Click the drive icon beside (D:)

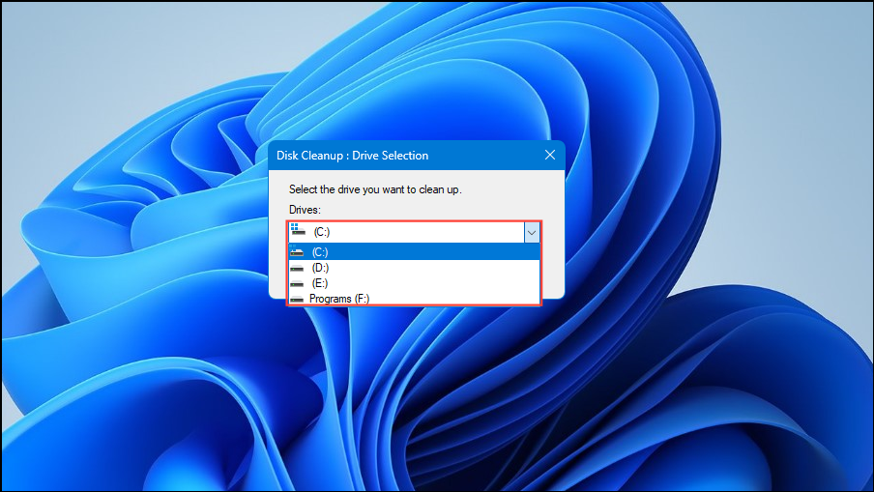[297, 269]
